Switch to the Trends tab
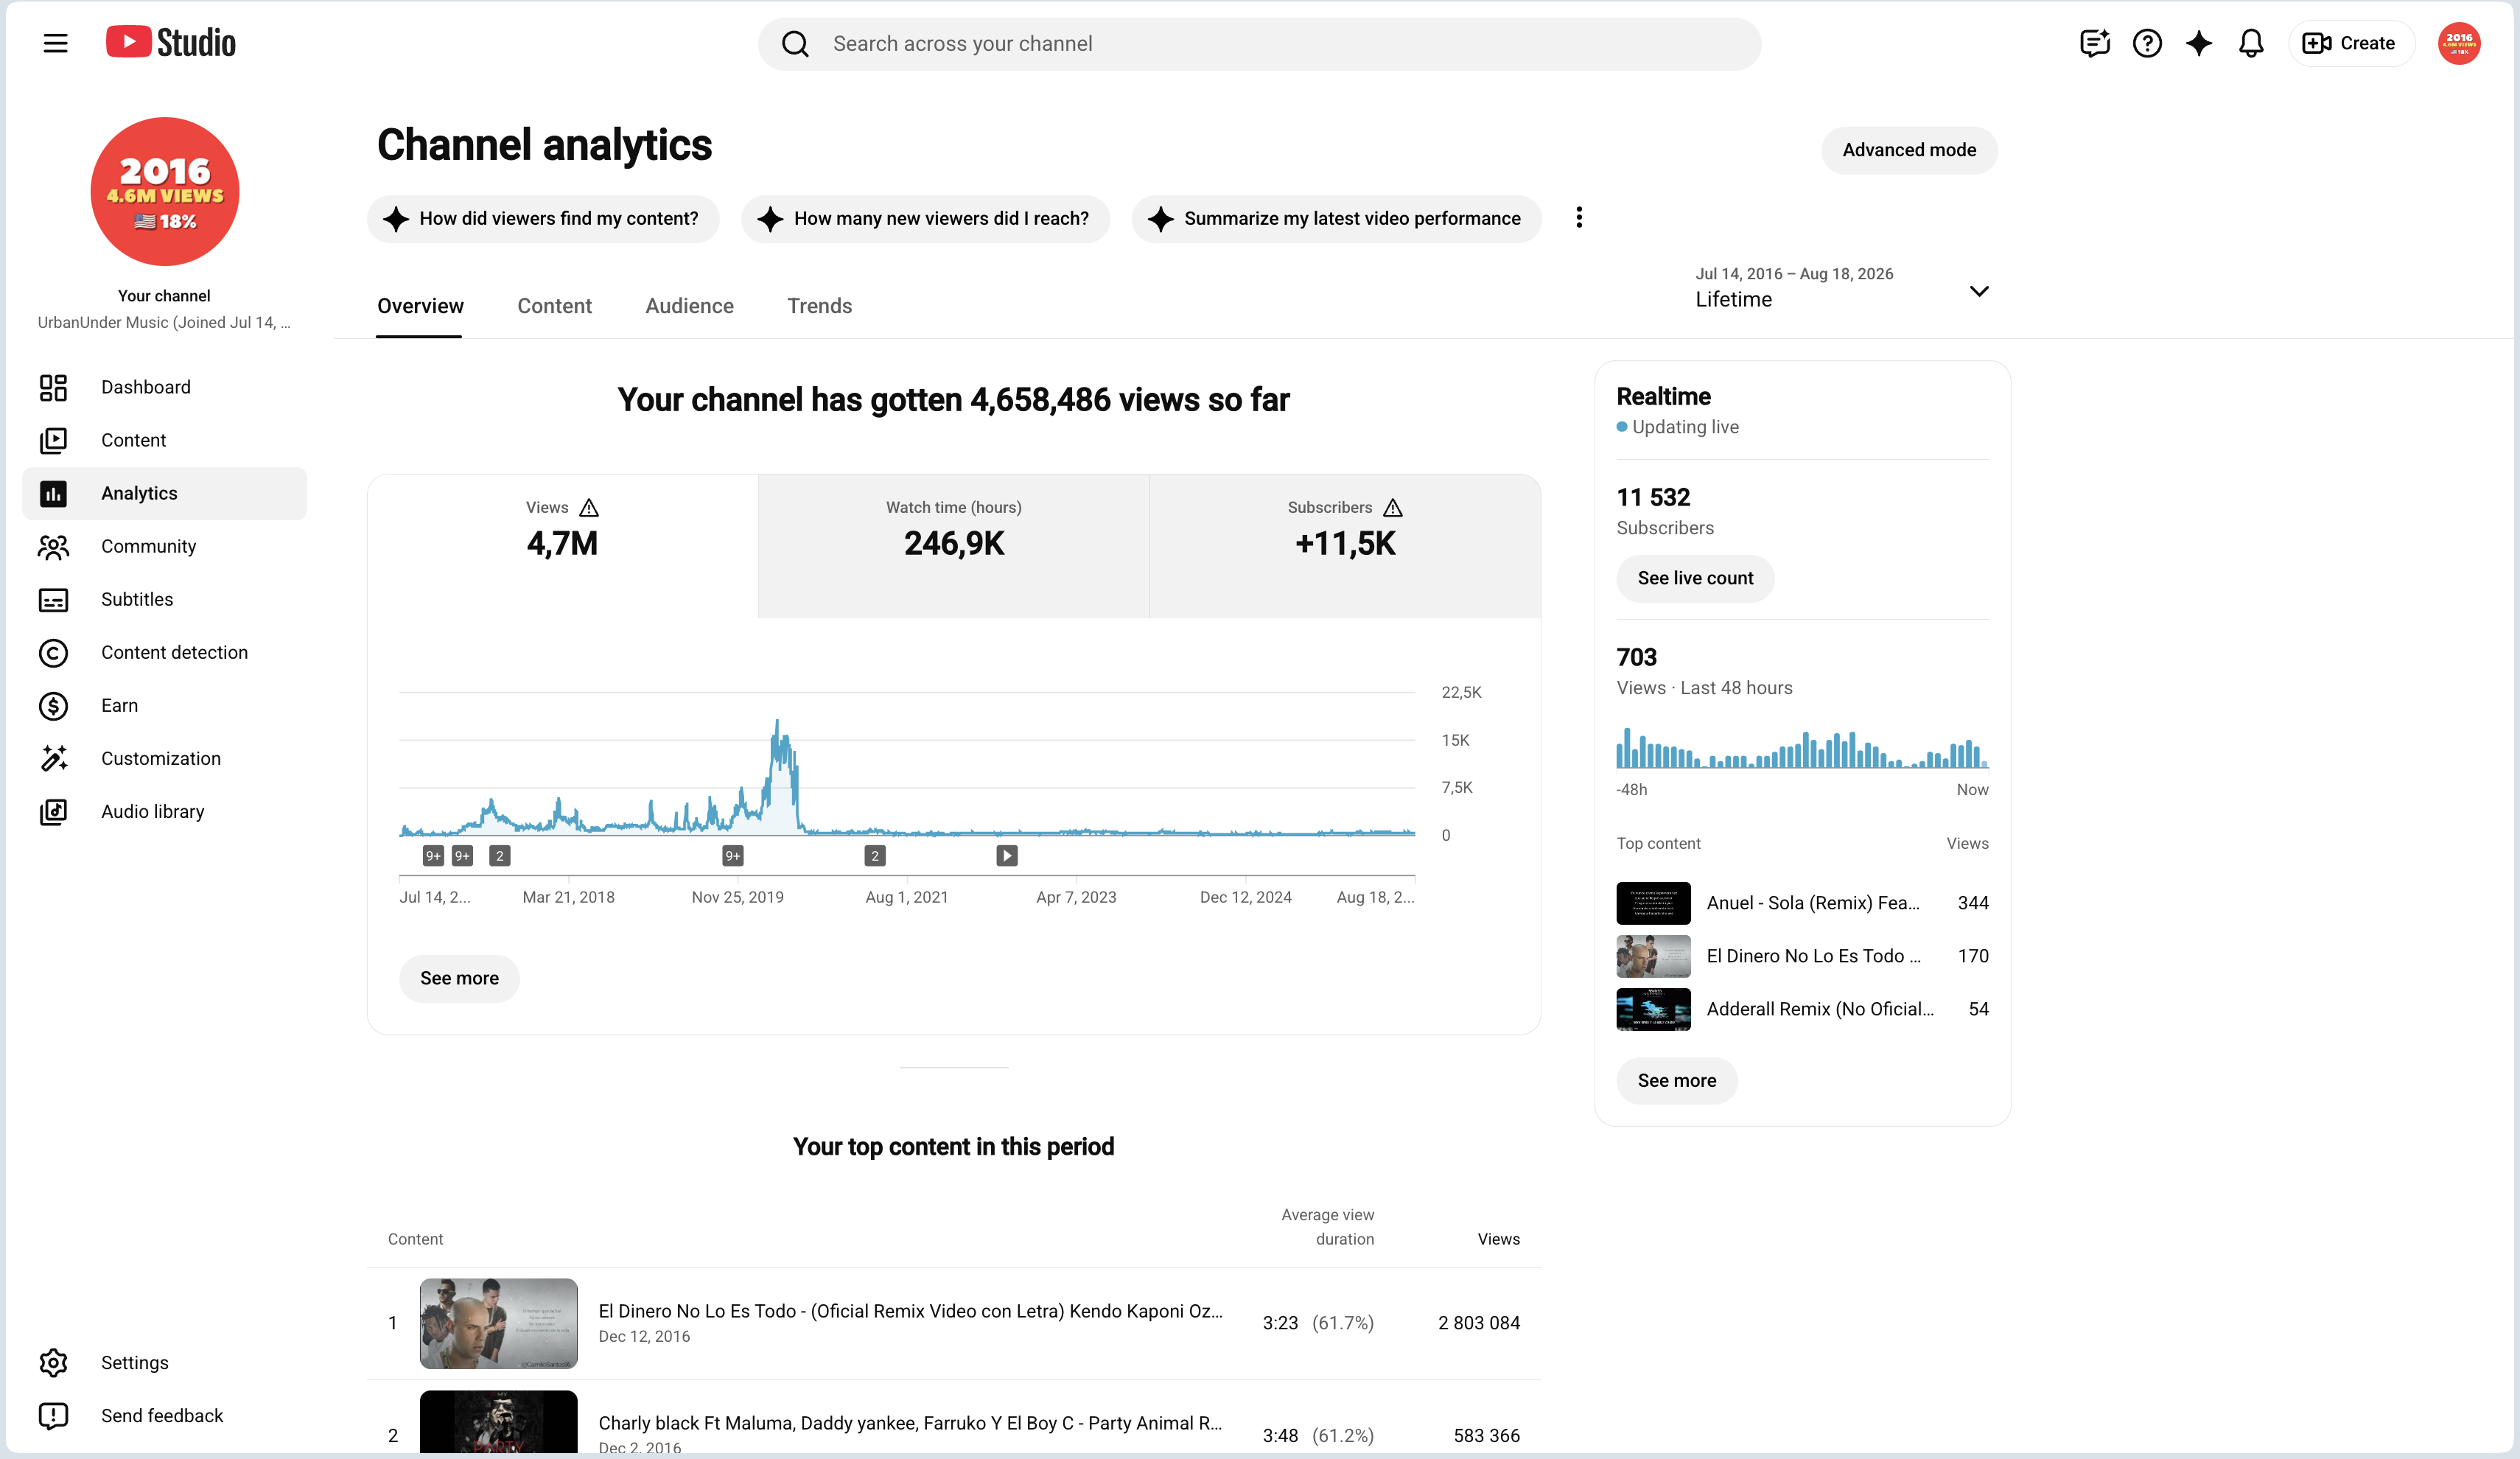 coord(819,306)
